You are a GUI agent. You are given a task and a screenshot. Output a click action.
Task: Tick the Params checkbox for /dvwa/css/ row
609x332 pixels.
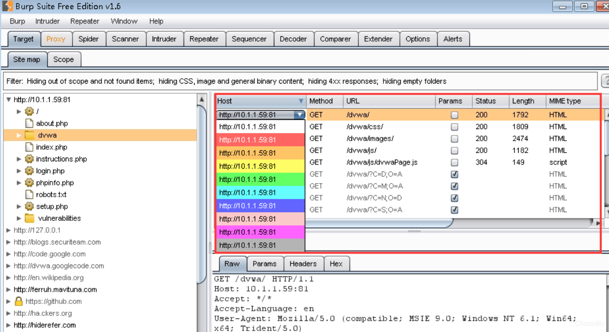pos(454,127)
